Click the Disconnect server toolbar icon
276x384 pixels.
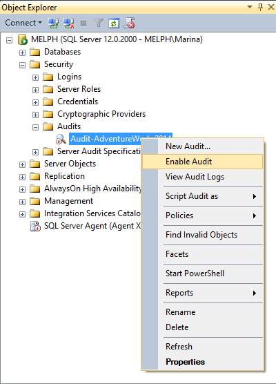(68, 23)
